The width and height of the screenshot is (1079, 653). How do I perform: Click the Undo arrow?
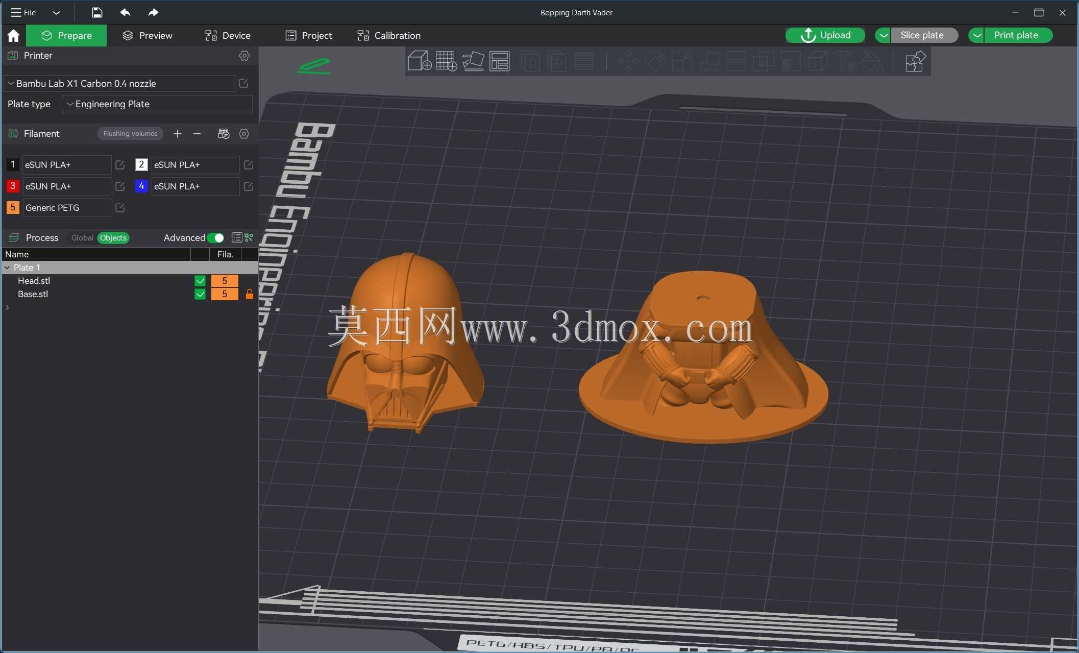pos(125,12)
